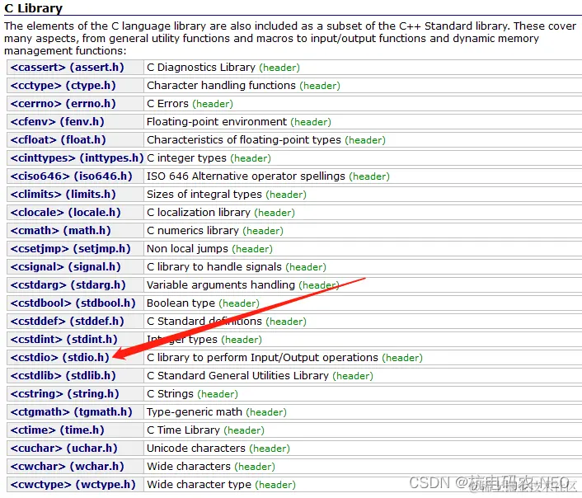Open the <cstdint> (stdint.h) link
The width and height of the screenshot is (582, 498).
pos(63,340)
